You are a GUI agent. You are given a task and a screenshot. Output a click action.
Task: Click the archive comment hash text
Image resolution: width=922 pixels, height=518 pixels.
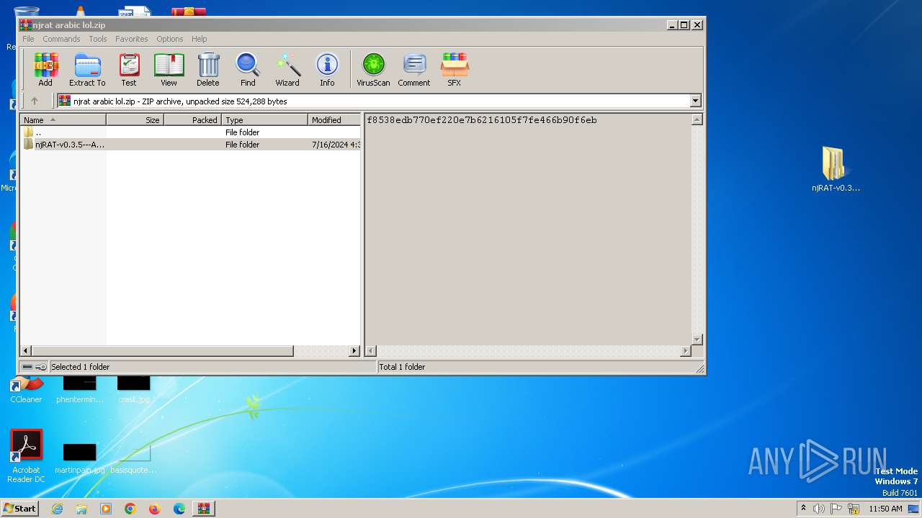tap(482, 120)
